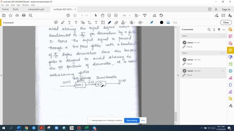The image size is (234, 131).
Task: Click the scrolling read mode icon
Action: [145, 15]
